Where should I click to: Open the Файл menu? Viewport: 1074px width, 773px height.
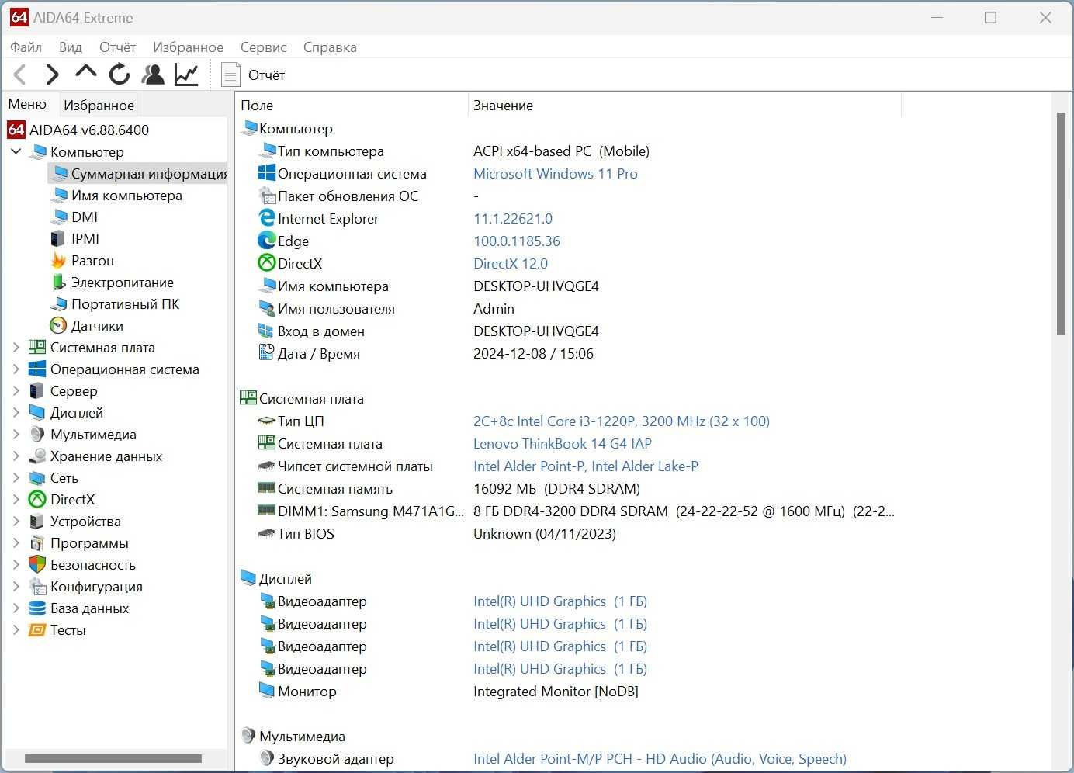point(26,47)
